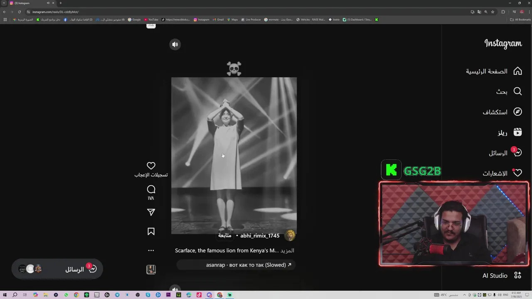Screen dimensions: 532x299
Task: Open reel comments via speech bubble icon
Action: pos(151,189)
